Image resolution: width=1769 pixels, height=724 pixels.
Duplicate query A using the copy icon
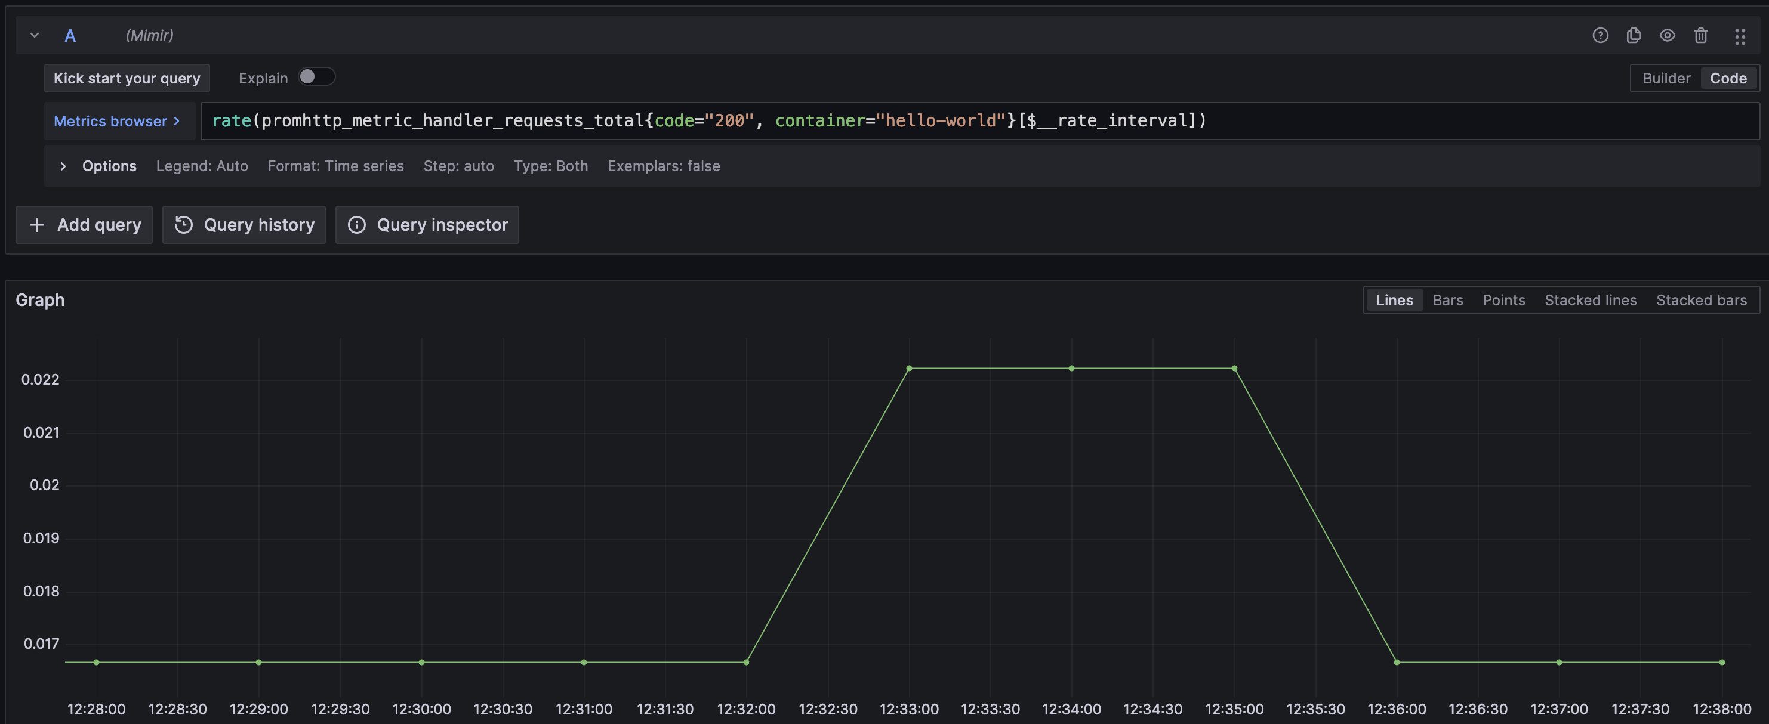[x=1634, y=35]
